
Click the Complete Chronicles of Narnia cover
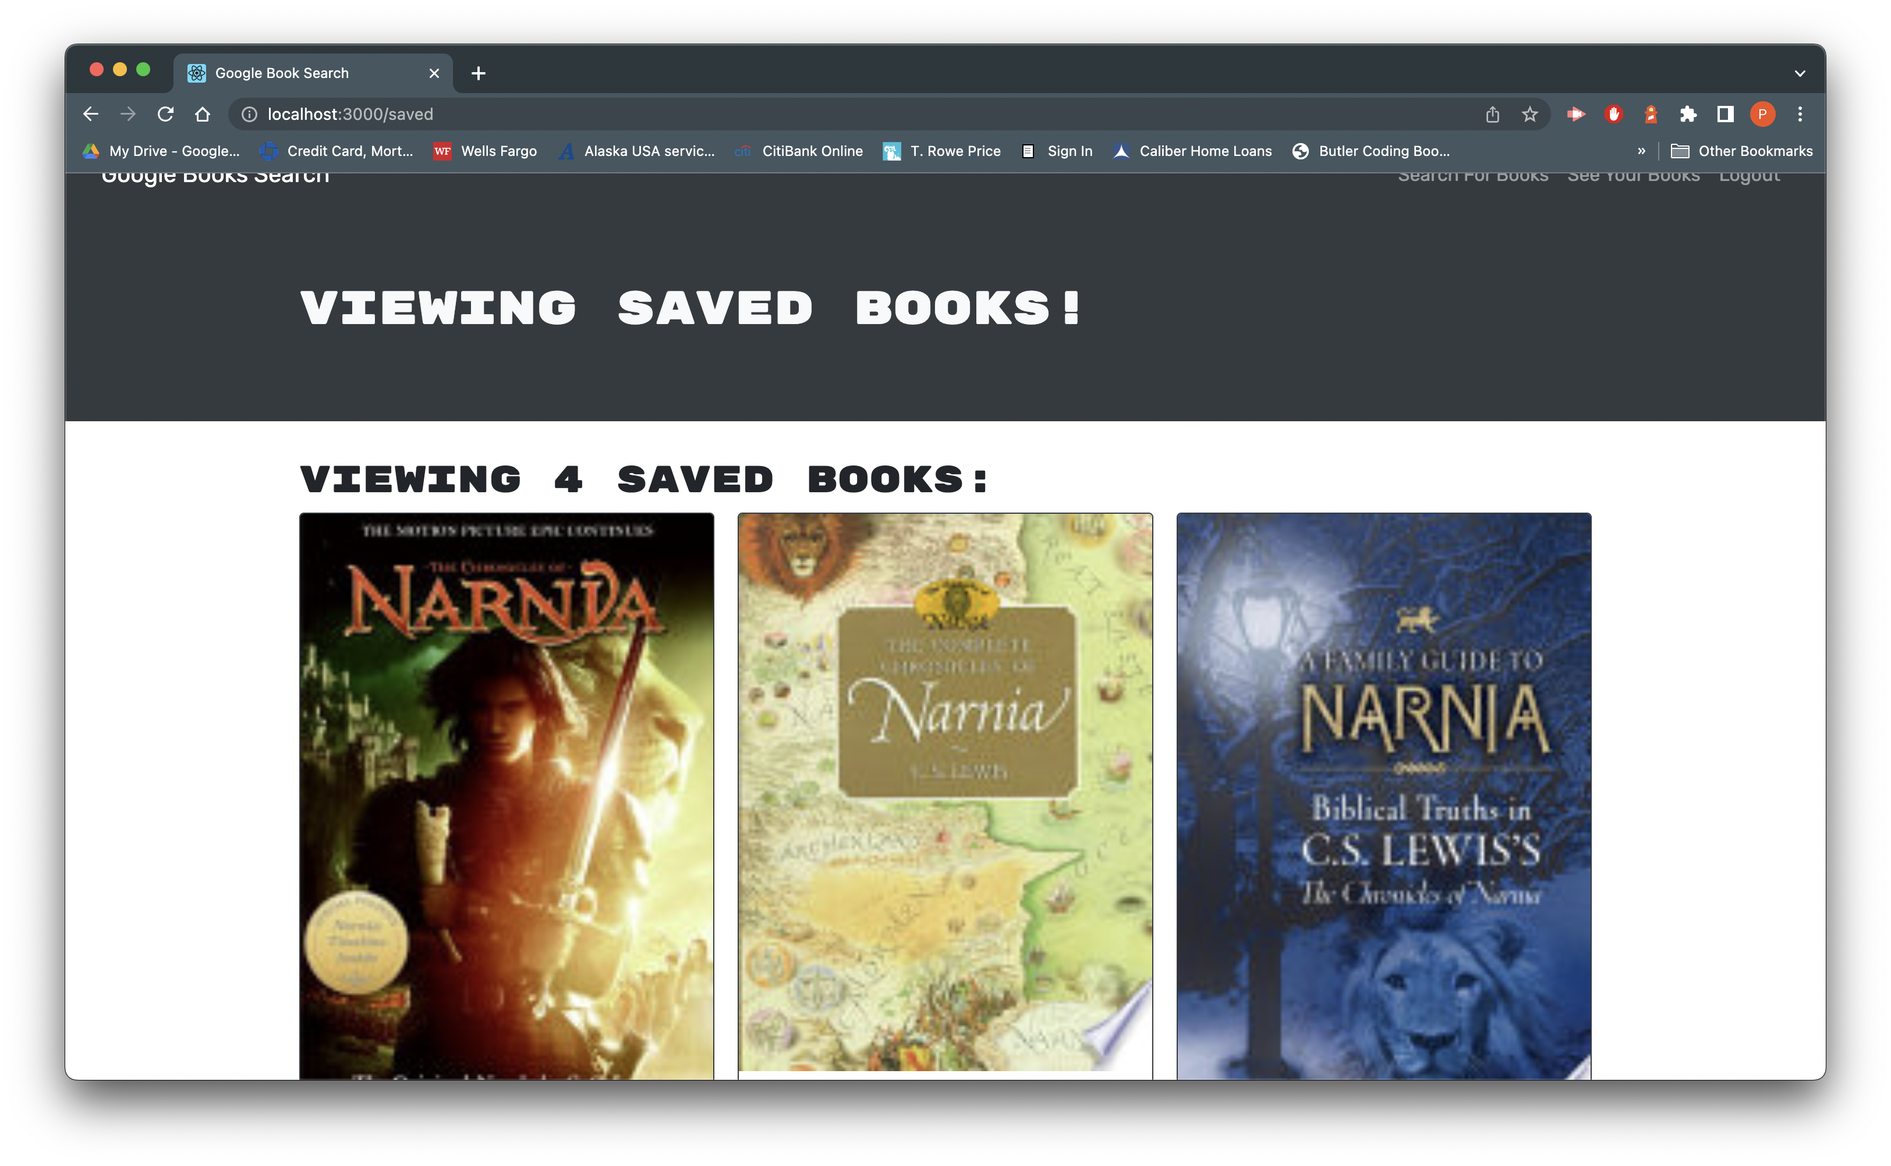[945, 792]
